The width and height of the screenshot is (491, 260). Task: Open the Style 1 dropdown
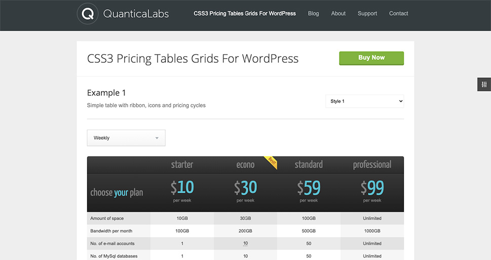[x=365, y=101]
